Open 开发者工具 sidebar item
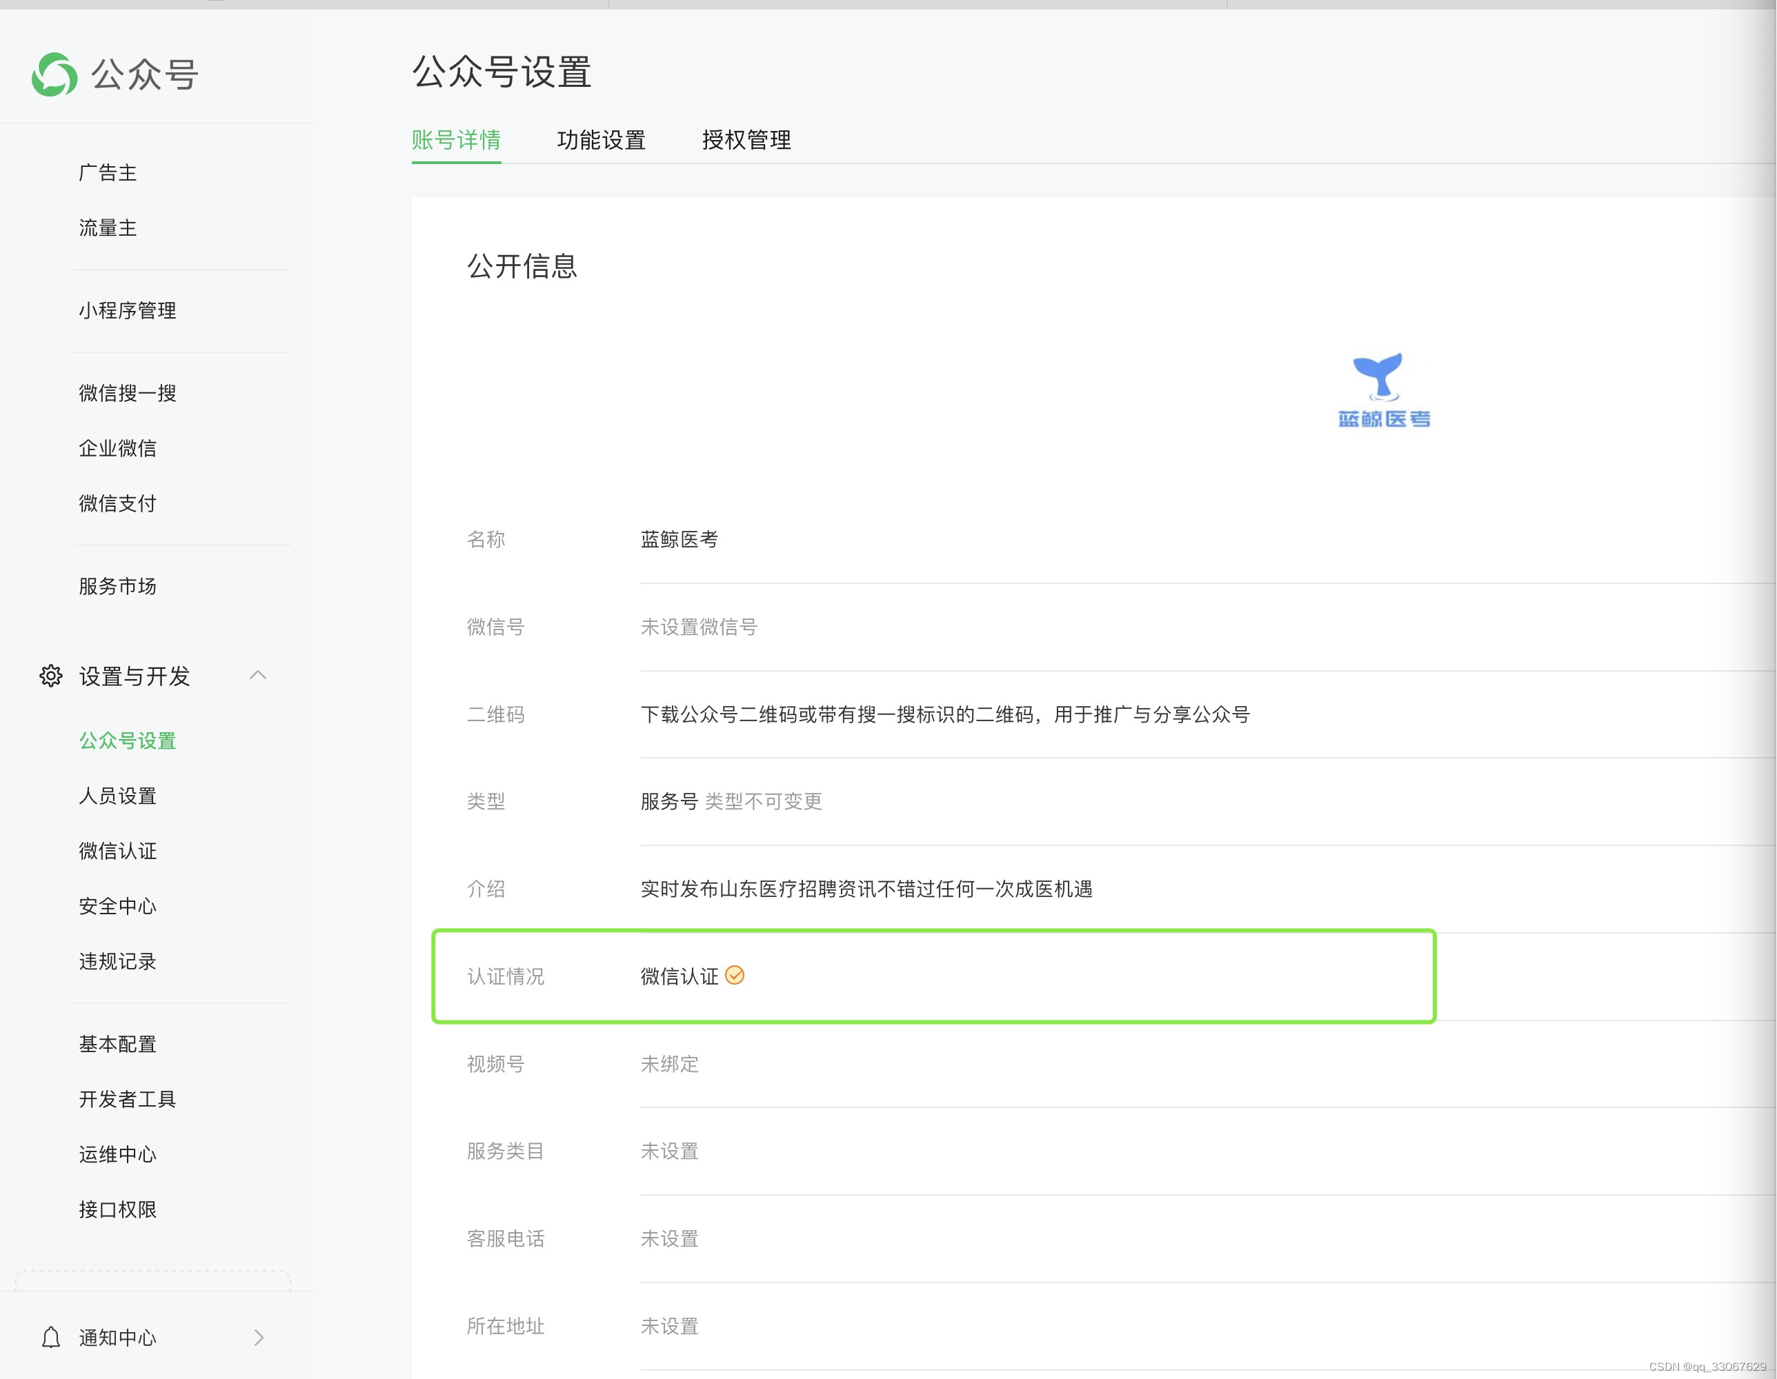The image size is (1777, 1379). pyautogui.click(x=128, y=1099)
